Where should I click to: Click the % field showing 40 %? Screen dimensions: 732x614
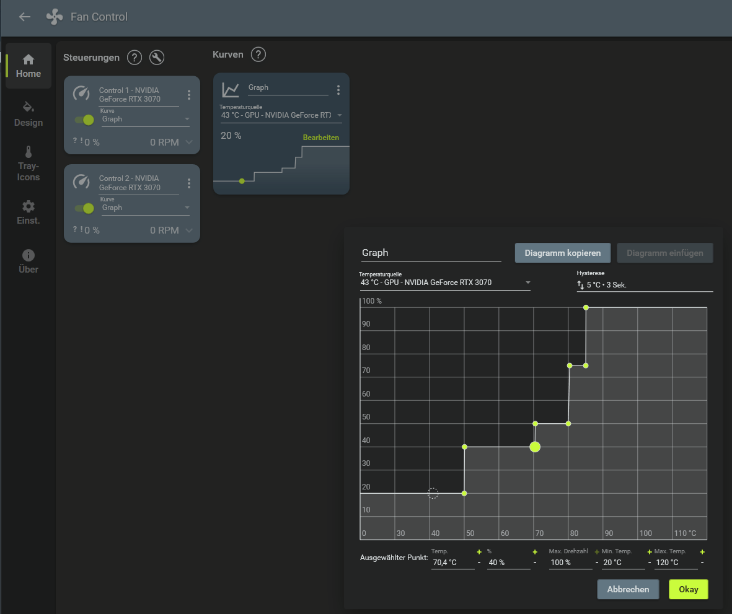[508, 562]
